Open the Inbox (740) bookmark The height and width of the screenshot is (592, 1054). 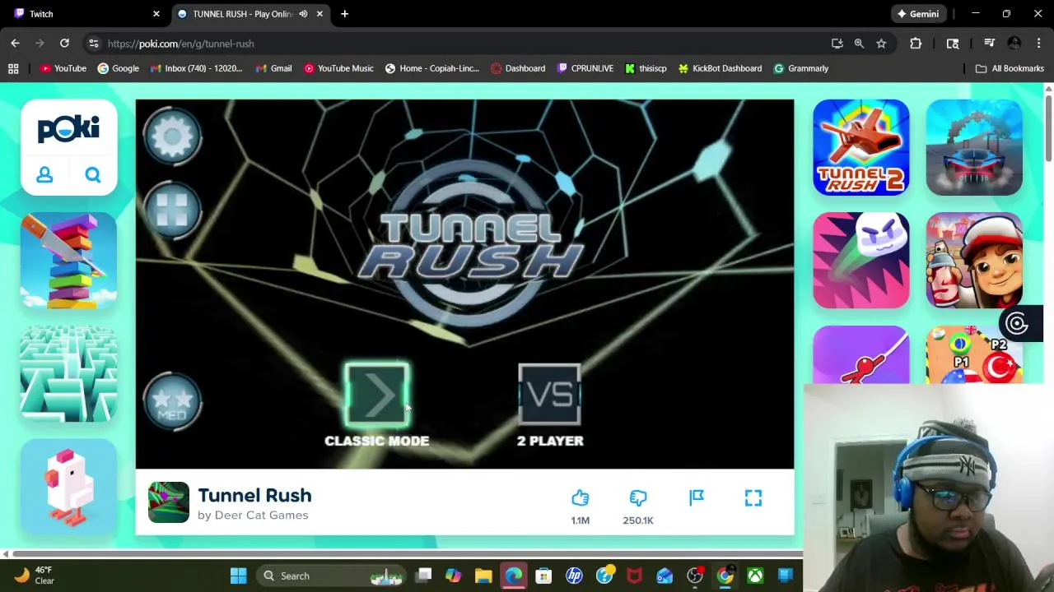pyautogui.click(x=196, y=68)
